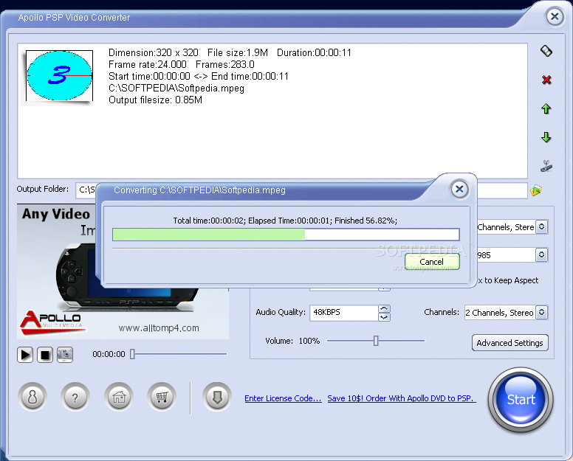Image resolution: width=573 pixels, height=461 pixels.
Task: Open purchase page via shopping cart button
Action: [x=162, y=397]
